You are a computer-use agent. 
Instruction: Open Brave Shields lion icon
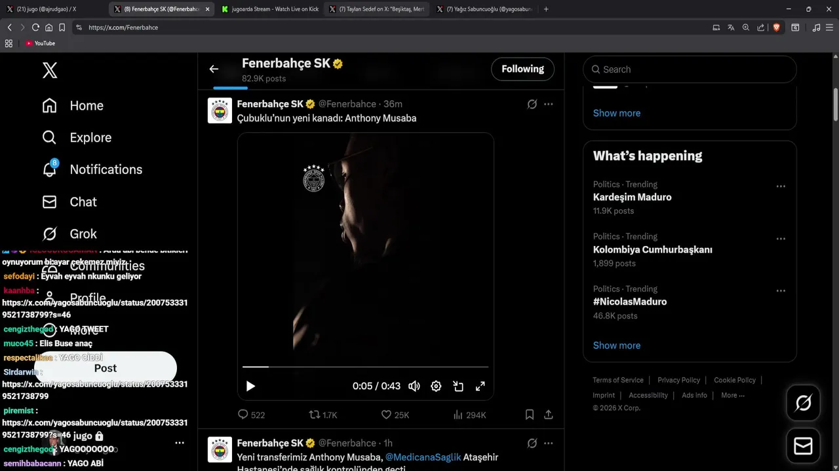point(776,27)
